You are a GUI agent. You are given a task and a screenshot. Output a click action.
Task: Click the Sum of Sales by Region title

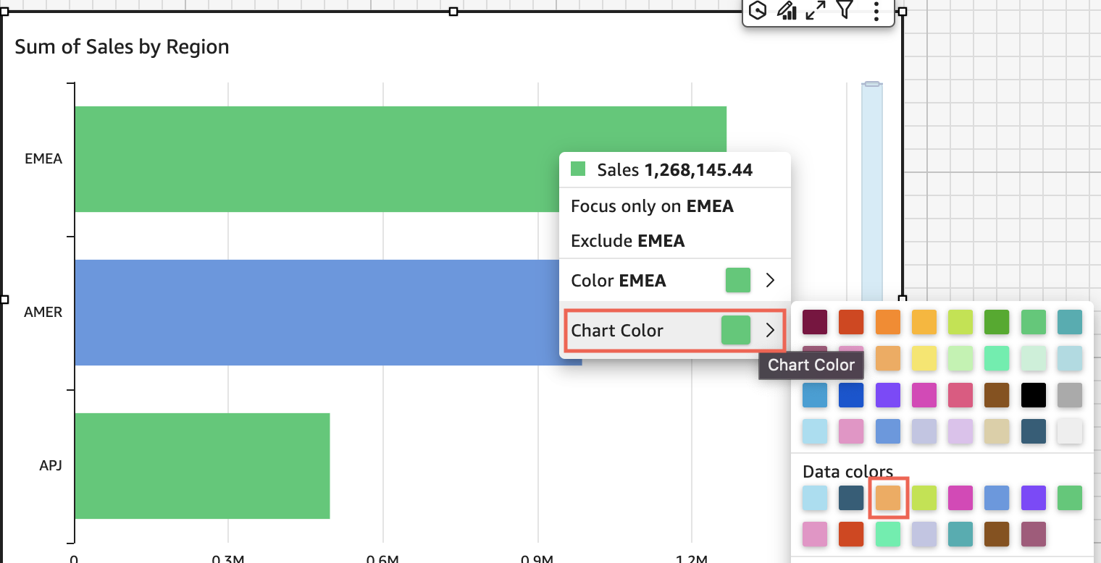[122, 47]
